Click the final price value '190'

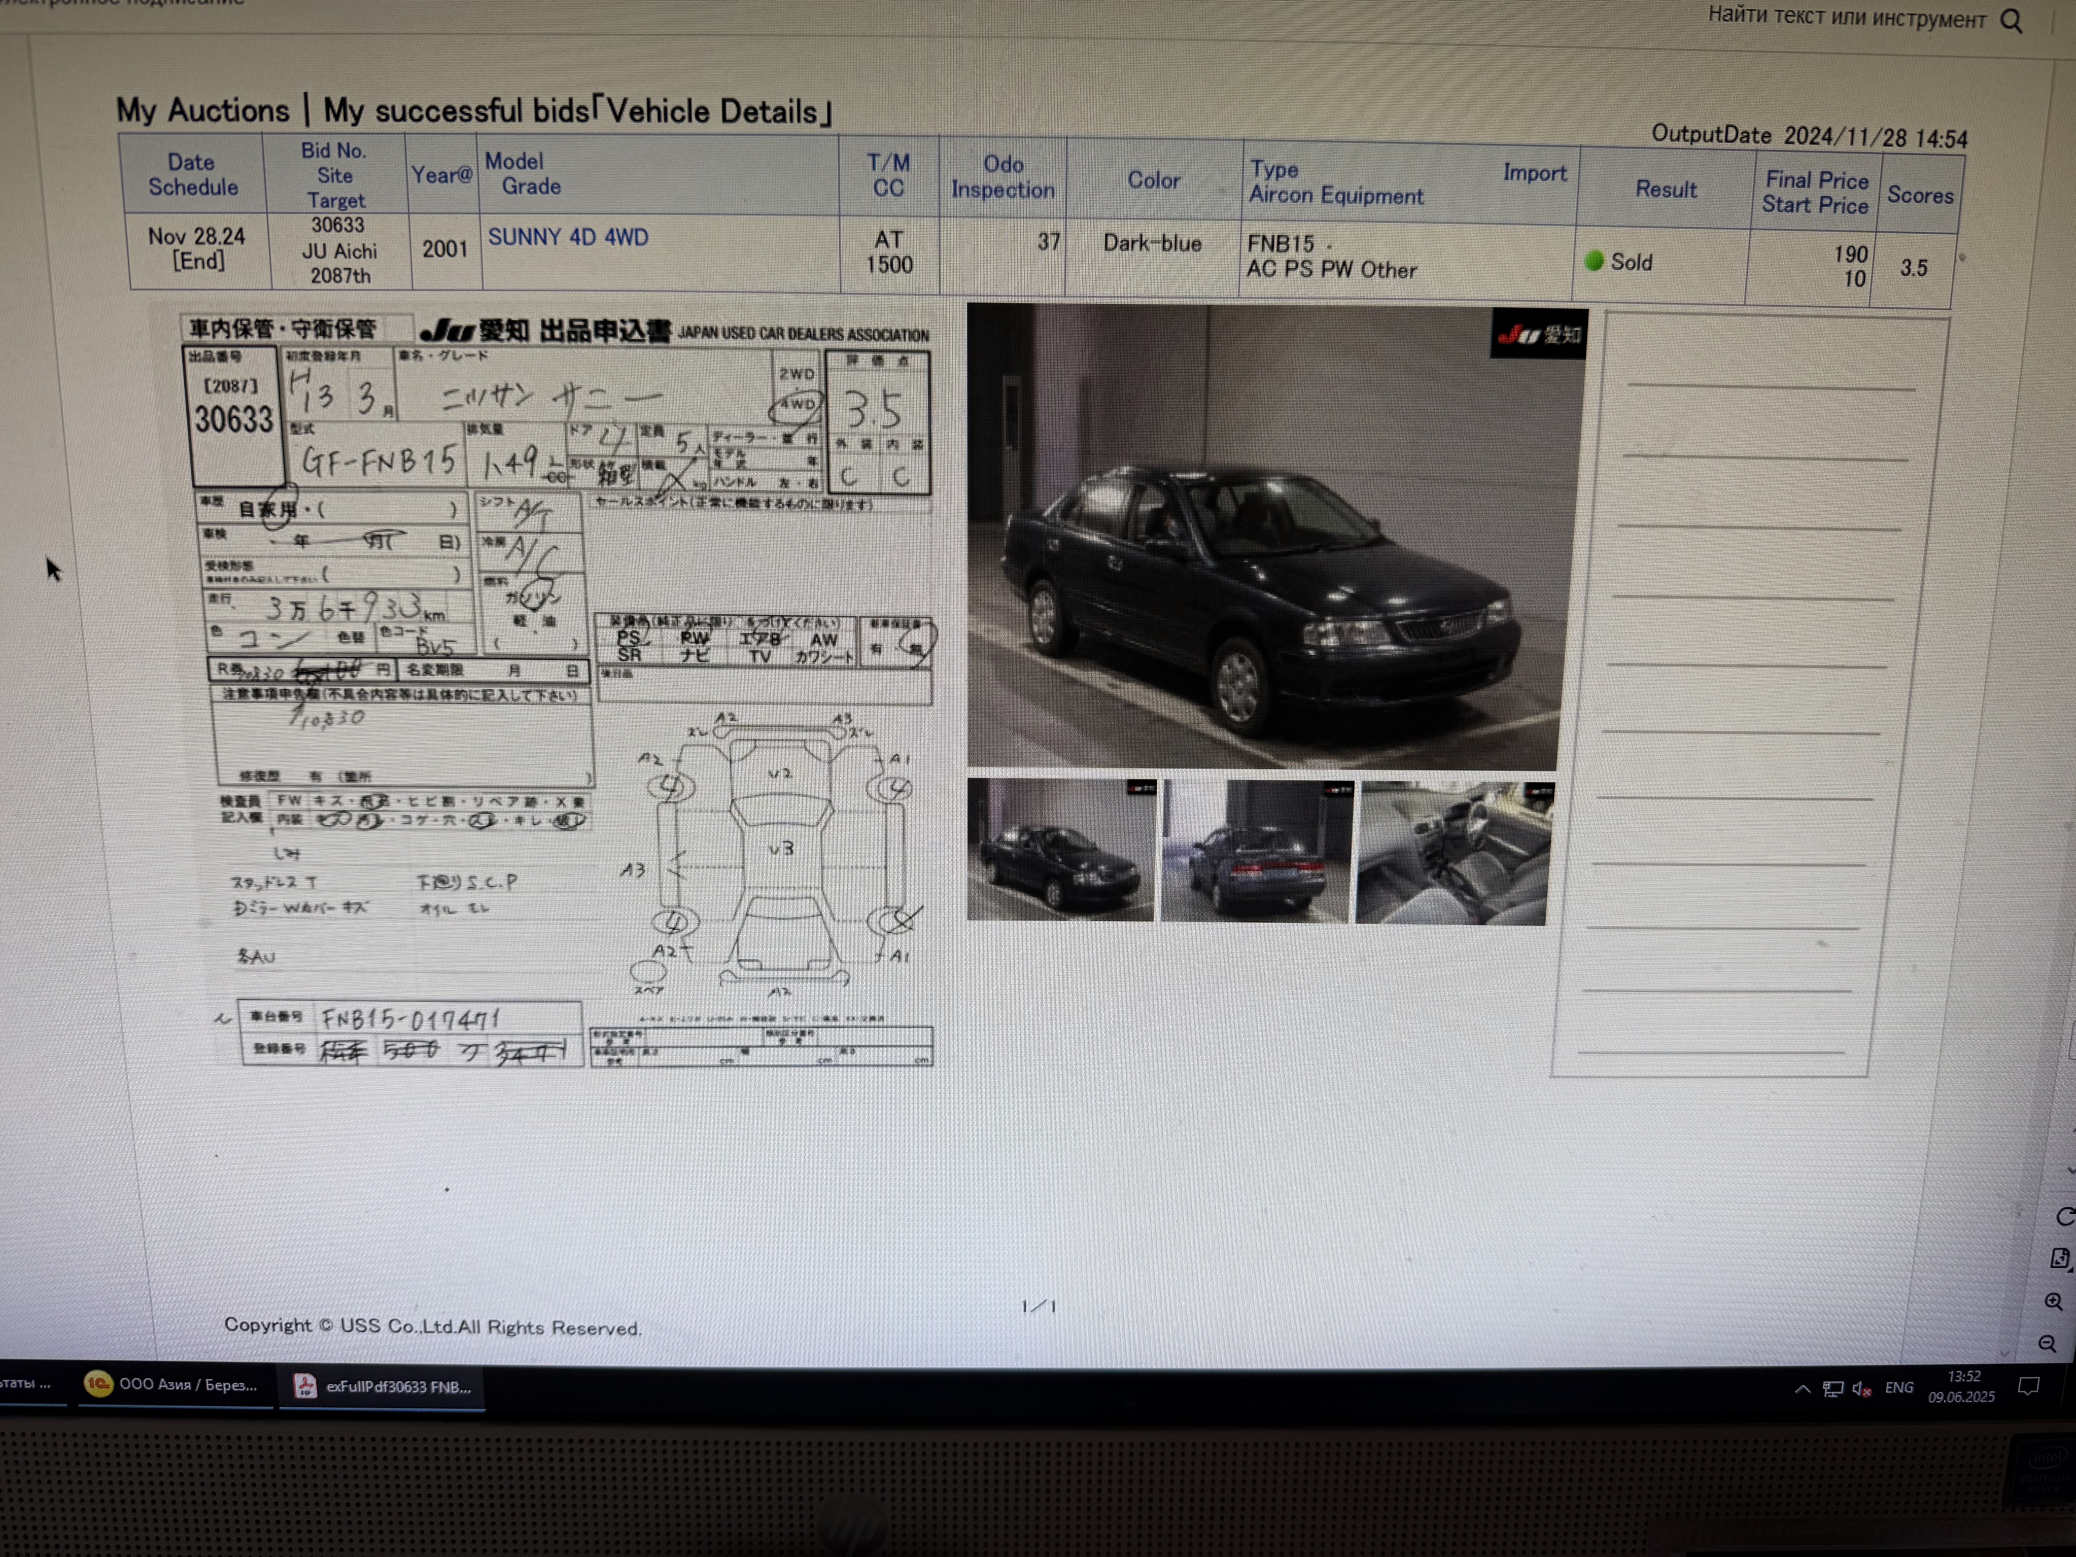click(1850, 254)
